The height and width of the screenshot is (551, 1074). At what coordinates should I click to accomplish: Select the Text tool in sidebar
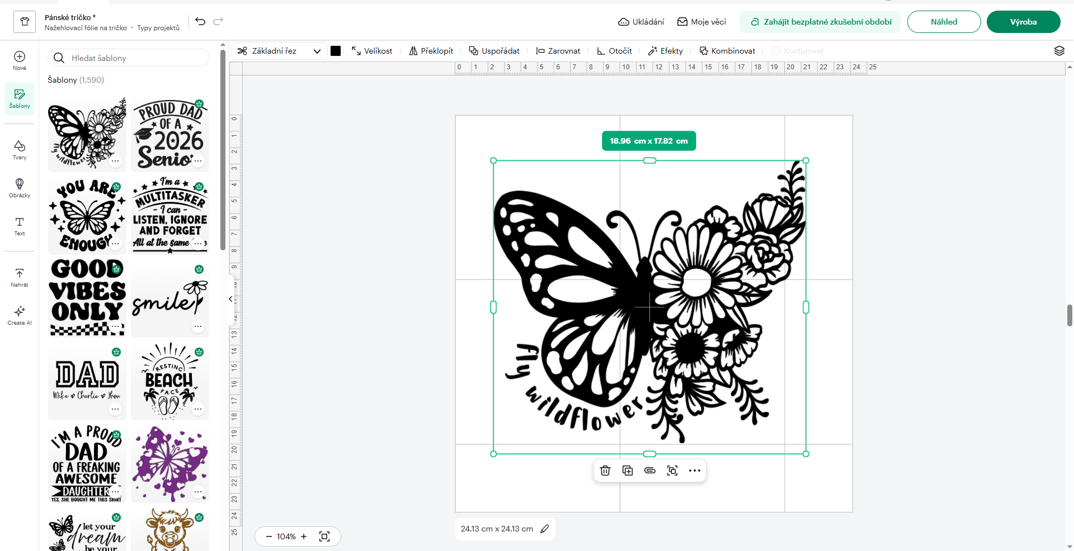click(20, 226)
